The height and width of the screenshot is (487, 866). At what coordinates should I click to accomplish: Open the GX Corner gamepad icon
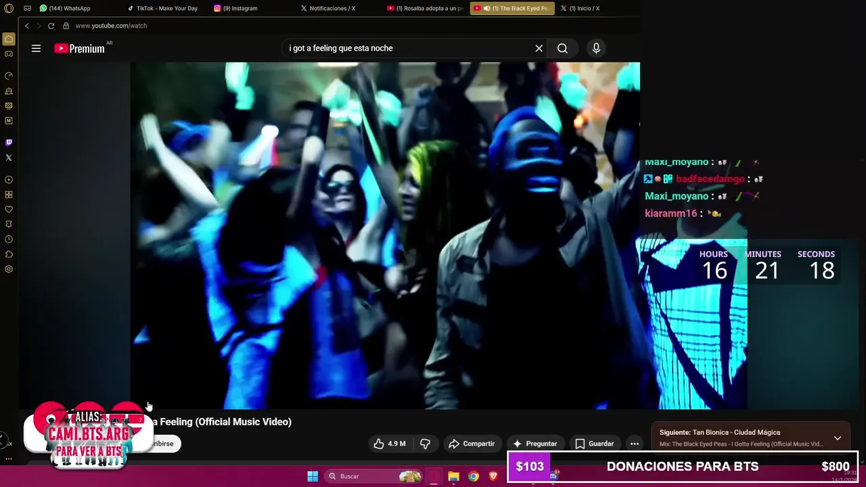(9, 54)
